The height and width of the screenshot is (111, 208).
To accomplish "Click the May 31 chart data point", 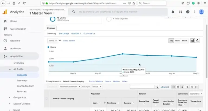I will click(x=196, y=57).
